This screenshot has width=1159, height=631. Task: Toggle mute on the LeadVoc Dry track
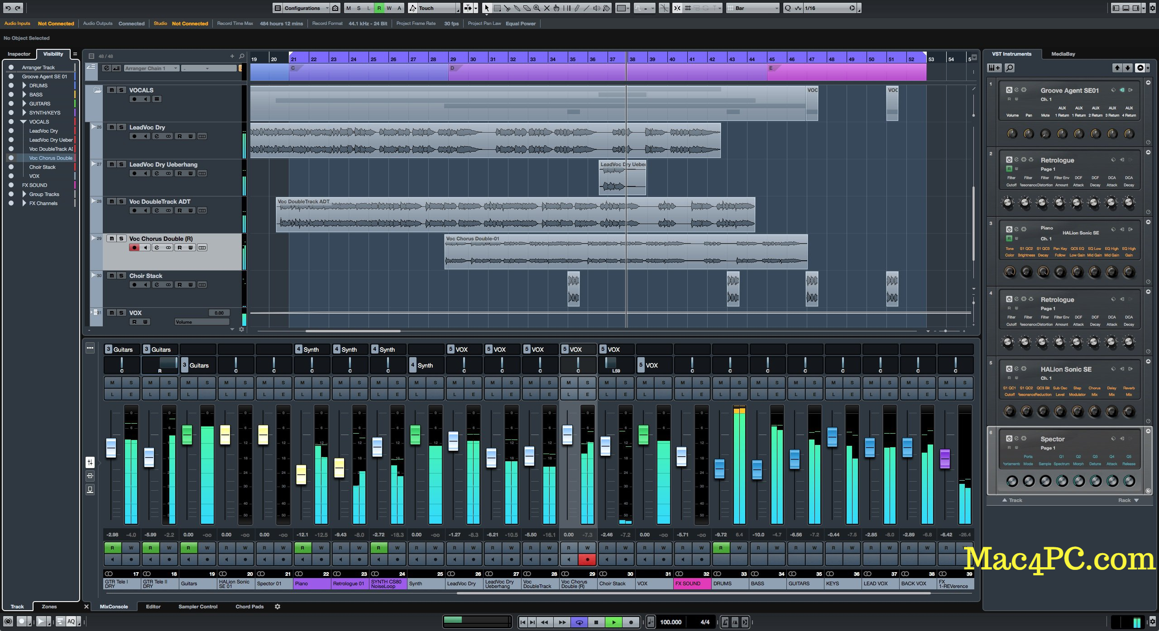click(112, 127)
